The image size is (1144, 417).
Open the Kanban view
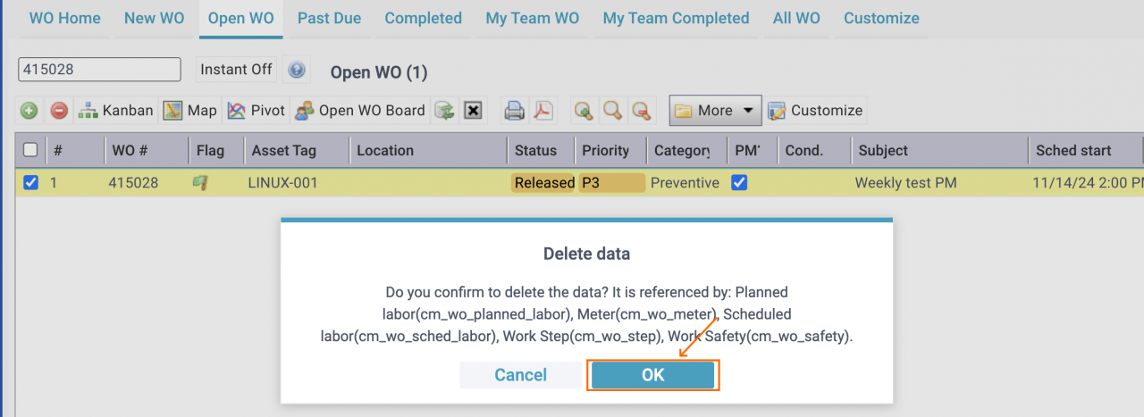coord(116,111)
